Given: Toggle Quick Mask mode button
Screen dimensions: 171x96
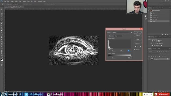Looking at the screenshot, I should (x=2, y=63).
